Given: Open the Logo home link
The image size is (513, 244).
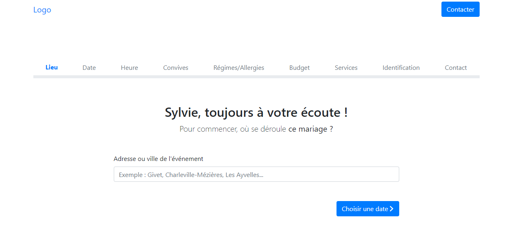Looking at the screenshot, I should coord(42,10).
